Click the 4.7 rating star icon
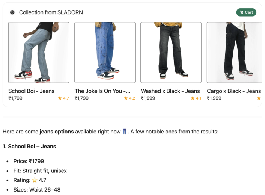This screenshot has width=265, height=195. 60,98
